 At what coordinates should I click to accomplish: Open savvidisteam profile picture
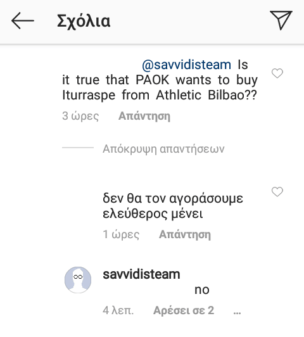[78, 280]
